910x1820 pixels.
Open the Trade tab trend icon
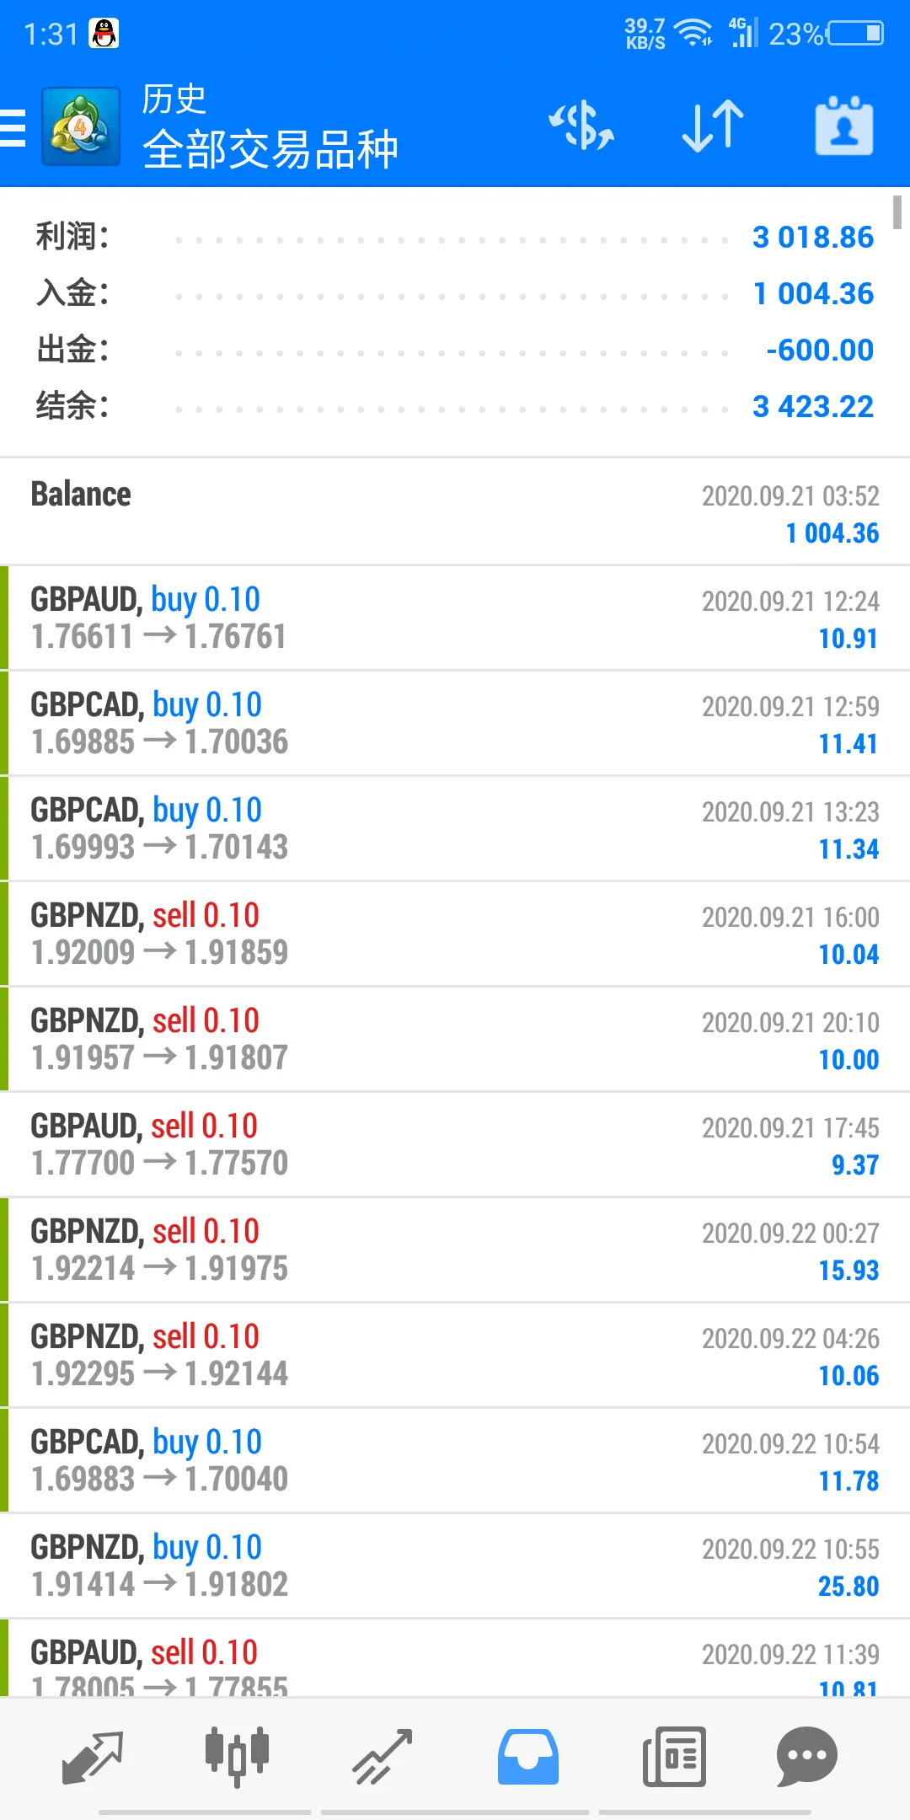pyautogui.click(x=383, y=1758)
